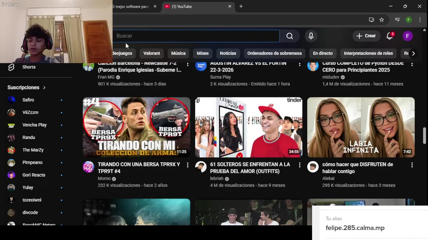This screenshot has height=240, width=428.
Task: Click midudev channel avatar
Action: 313,67
